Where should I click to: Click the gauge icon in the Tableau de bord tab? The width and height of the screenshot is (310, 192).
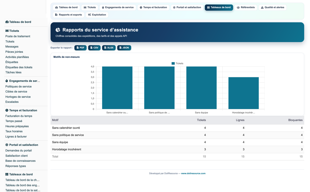pos(57,7)
